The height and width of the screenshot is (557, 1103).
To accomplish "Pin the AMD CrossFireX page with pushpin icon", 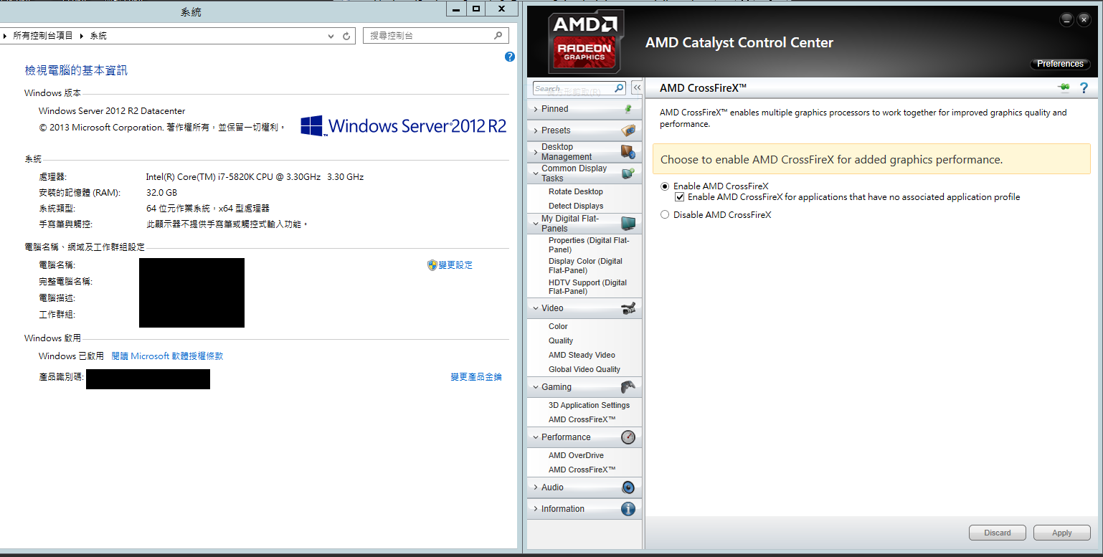I will pos(1063,87).
